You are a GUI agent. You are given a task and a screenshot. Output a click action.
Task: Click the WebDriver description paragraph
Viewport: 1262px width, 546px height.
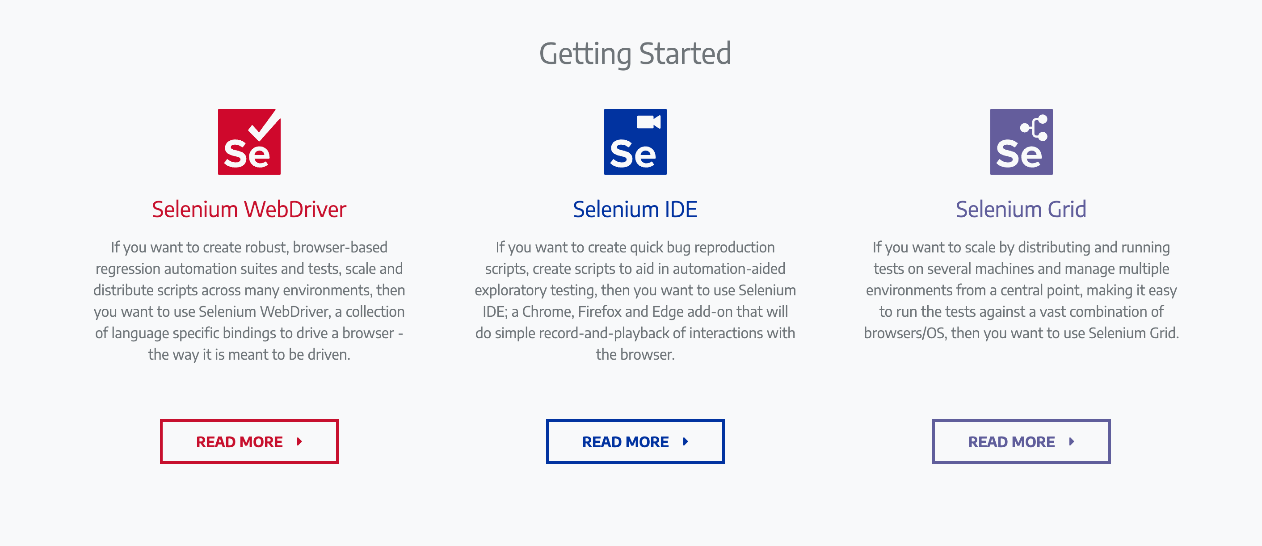point(249,301)
